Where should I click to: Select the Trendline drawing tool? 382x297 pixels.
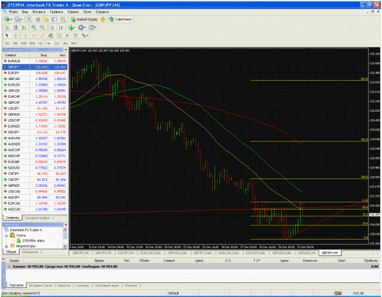pyautogui.click(x=42, y=35)
